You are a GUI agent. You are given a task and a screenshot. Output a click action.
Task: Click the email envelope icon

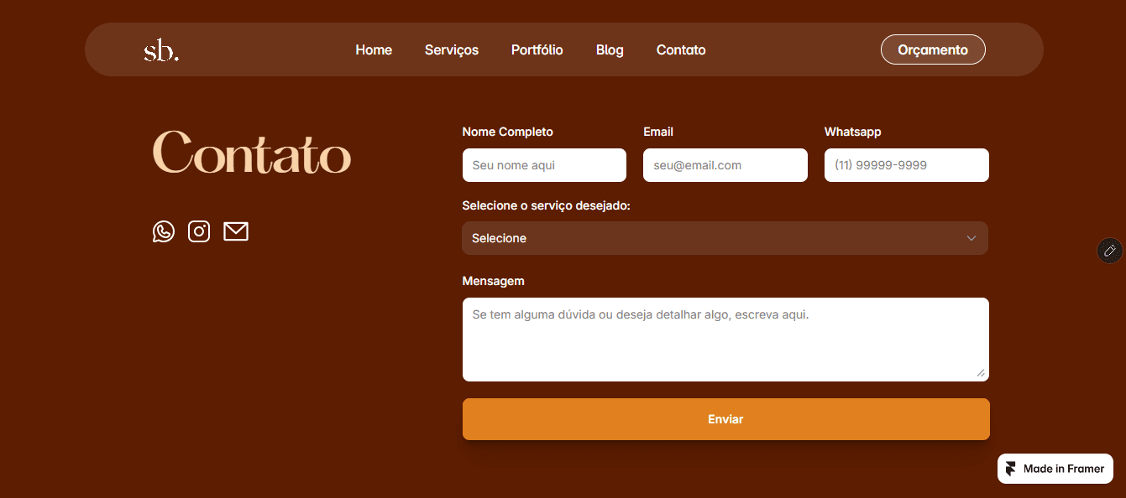[236, 231]
